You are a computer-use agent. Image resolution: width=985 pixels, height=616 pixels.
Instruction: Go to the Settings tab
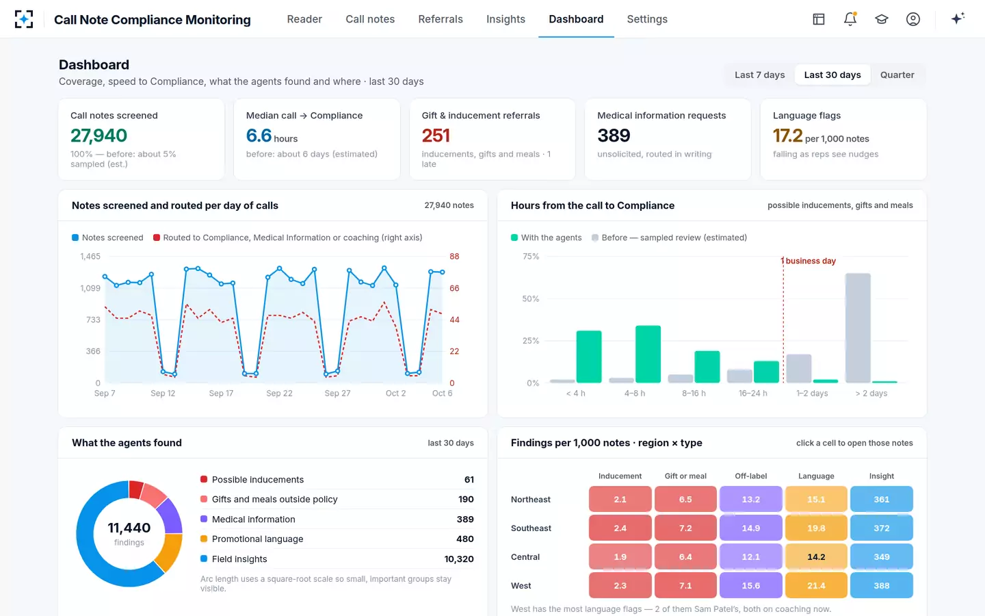coord(647,19)
